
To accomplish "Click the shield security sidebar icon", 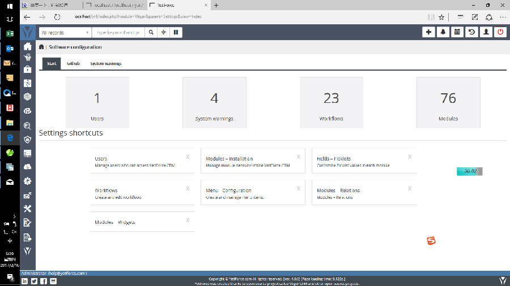I will (28, 140).
